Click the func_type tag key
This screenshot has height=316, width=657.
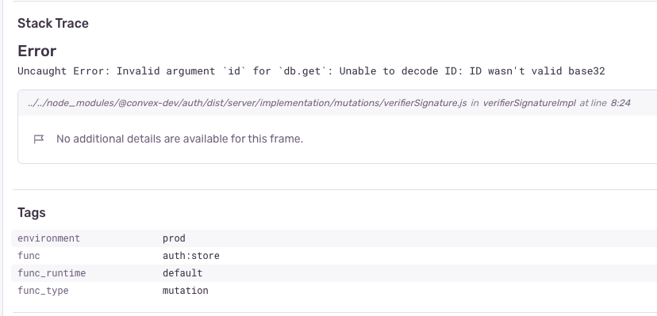[43, 291]
